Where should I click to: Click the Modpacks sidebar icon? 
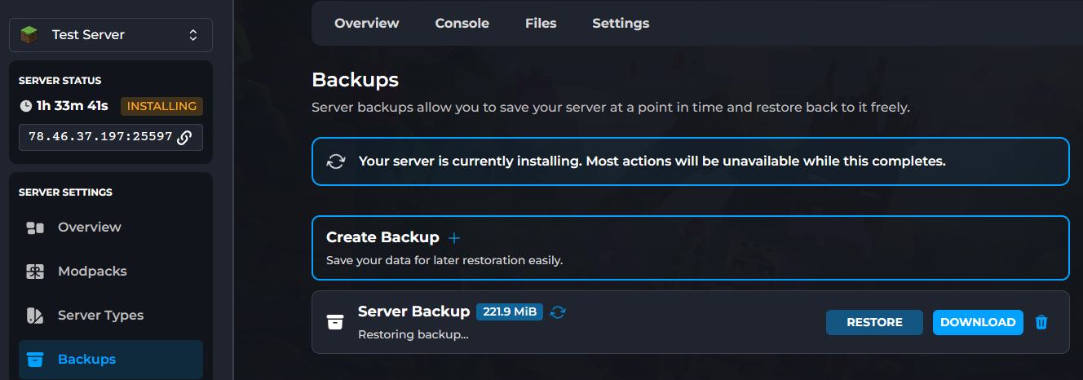[35, 272]
